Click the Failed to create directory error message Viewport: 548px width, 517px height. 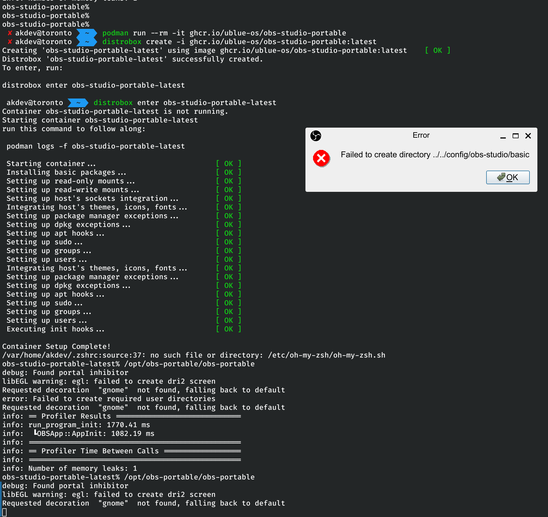click(435, 155)
